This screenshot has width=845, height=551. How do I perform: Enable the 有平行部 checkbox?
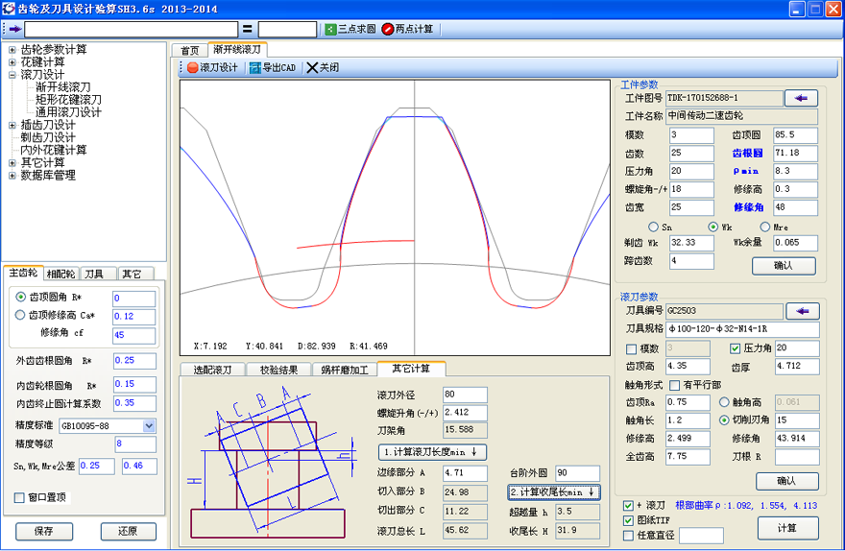[674, 385]
